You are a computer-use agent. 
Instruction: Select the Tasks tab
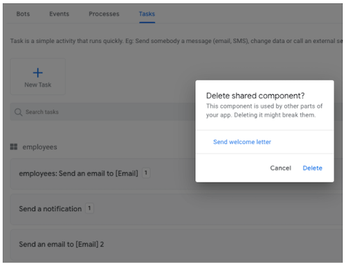(x=147, y=14)
